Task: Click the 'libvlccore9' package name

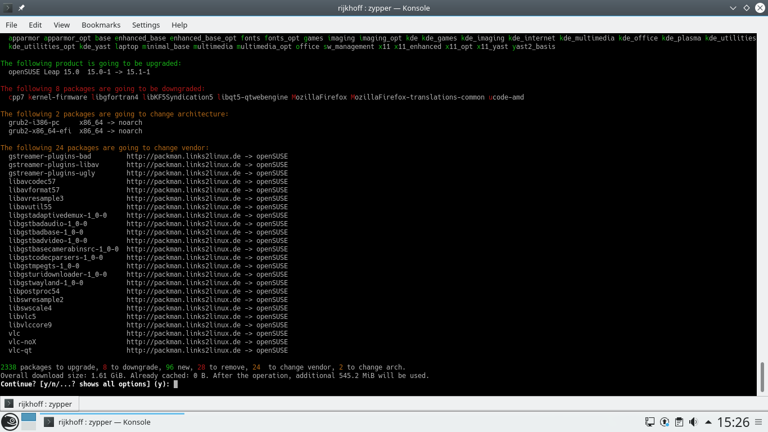Action: [30, 325]
